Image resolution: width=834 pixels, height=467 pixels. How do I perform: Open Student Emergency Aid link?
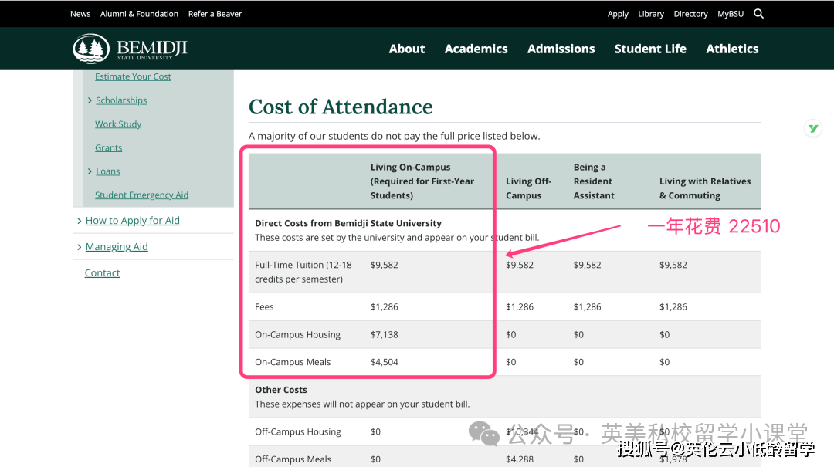(x=141, y=195)
